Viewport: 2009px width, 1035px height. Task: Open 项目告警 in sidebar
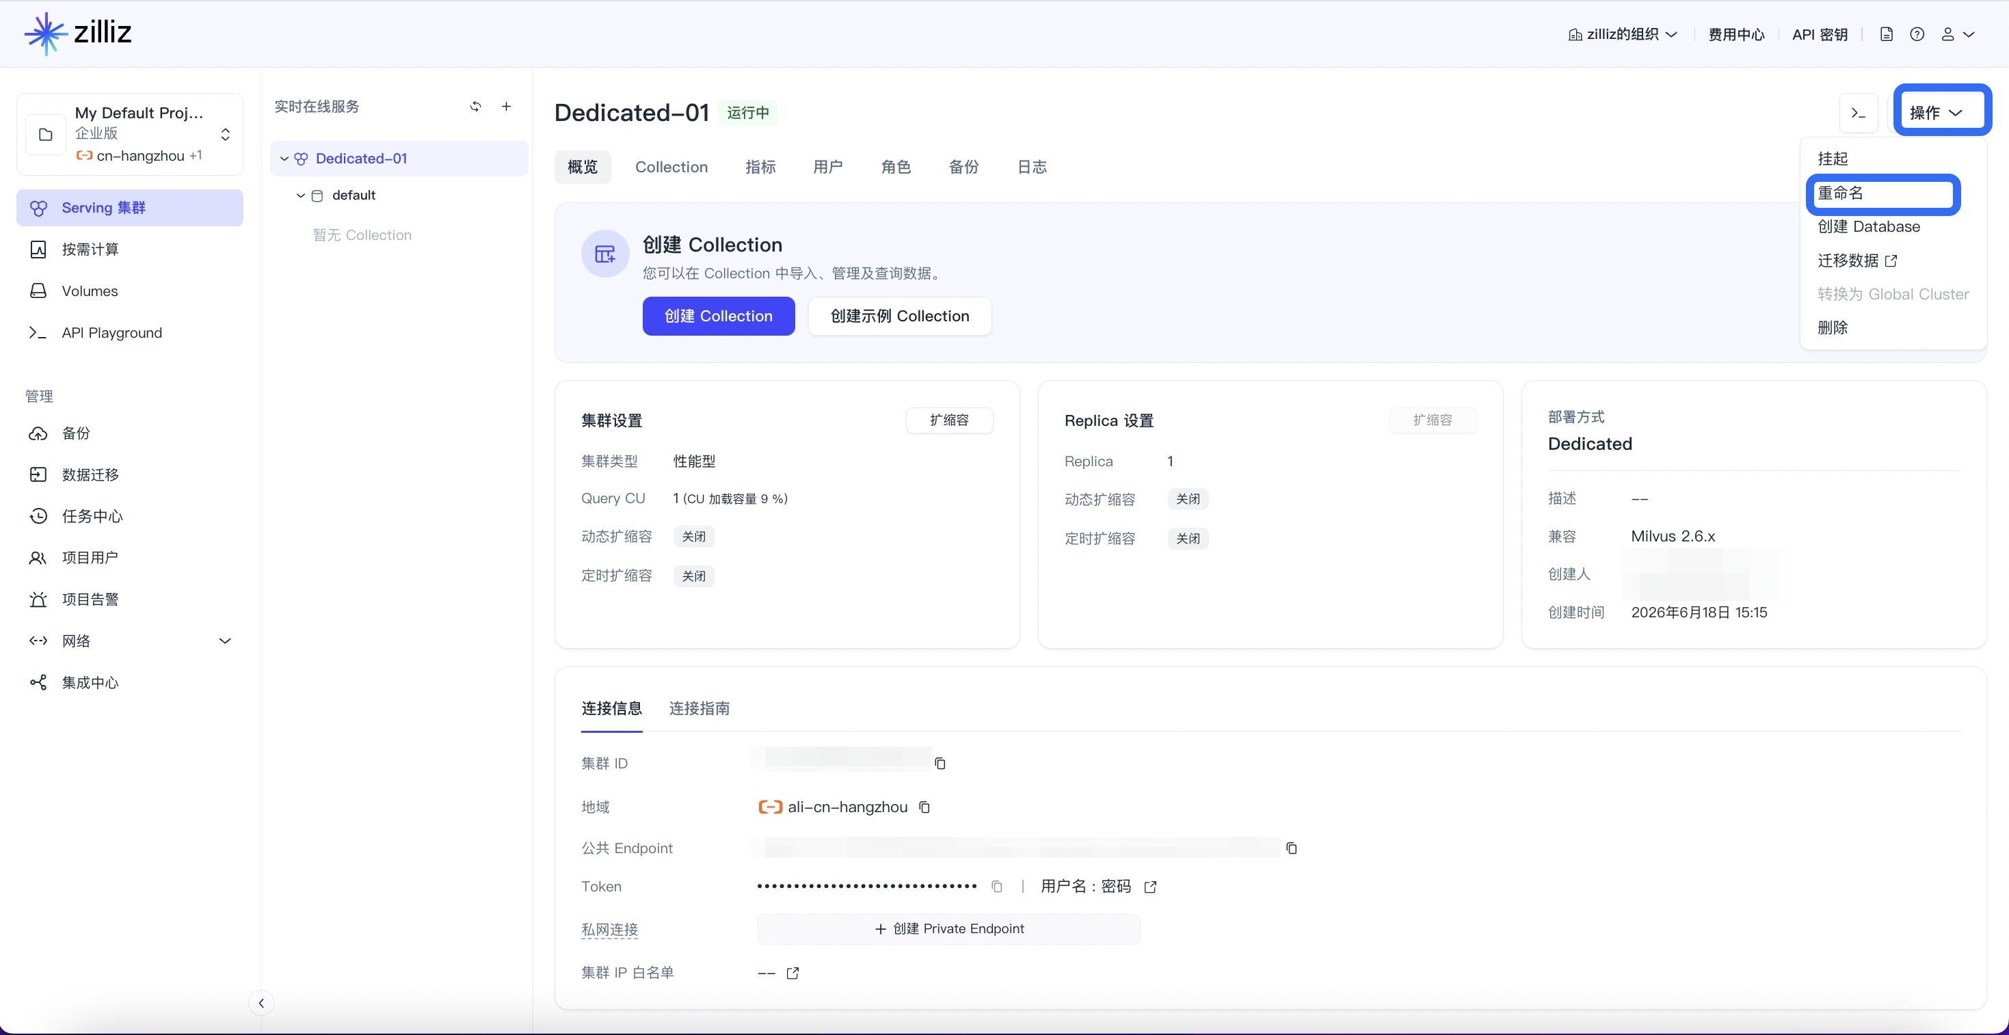tap(129, 599)
